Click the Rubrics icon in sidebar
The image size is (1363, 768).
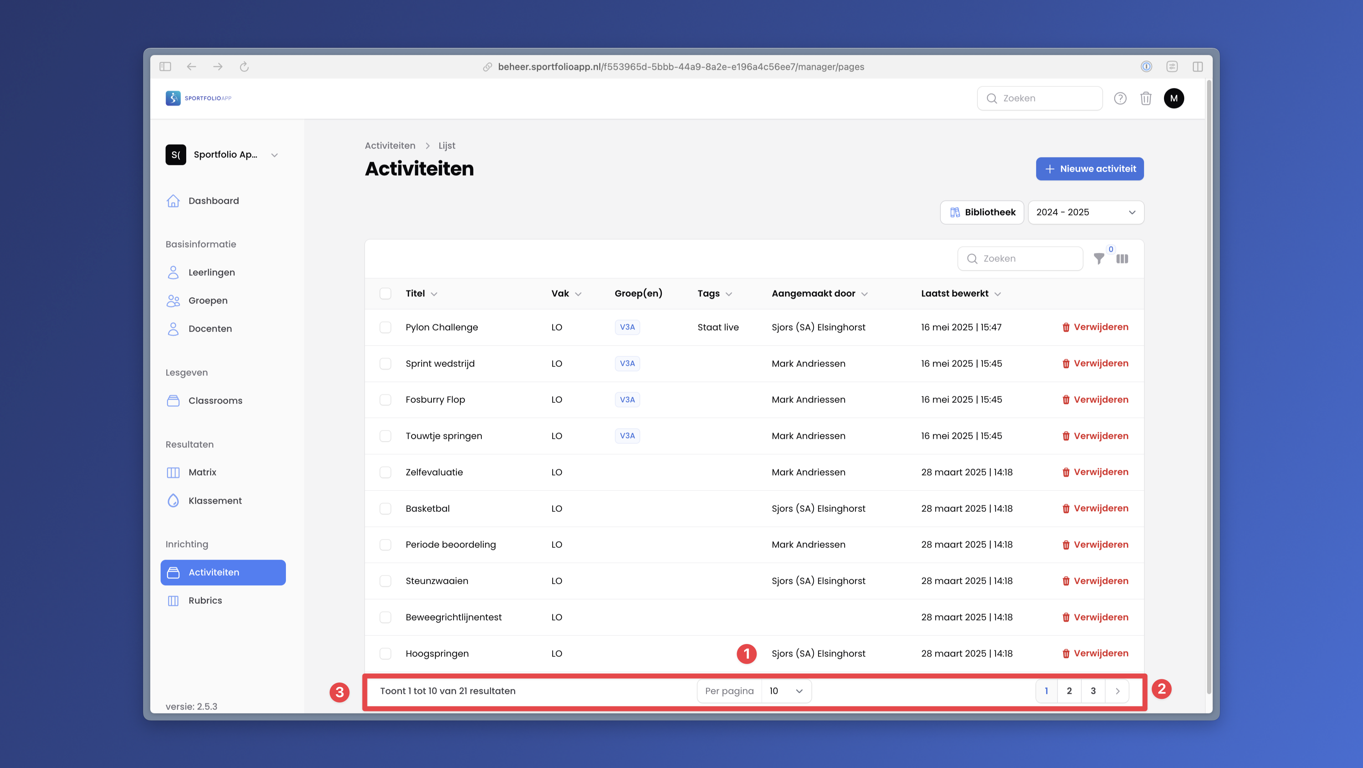tap(173, 601)
